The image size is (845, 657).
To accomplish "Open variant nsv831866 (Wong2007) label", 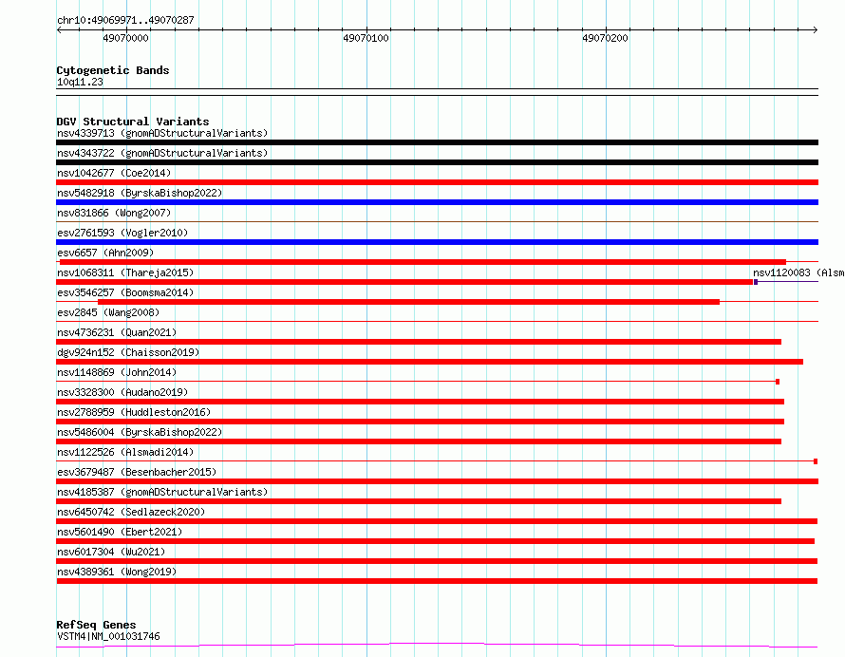I will click(114, 213).
